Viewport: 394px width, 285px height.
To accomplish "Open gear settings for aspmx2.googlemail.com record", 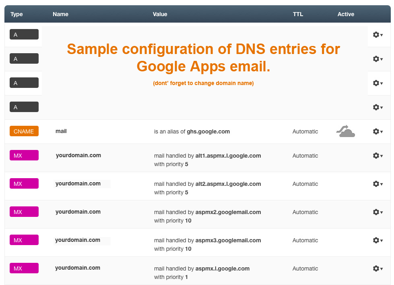I will (x=377, y=212).
